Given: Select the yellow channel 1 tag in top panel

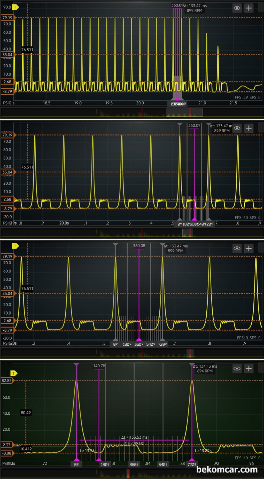Looking at the screenshot, I should click(x=15, y=7).
